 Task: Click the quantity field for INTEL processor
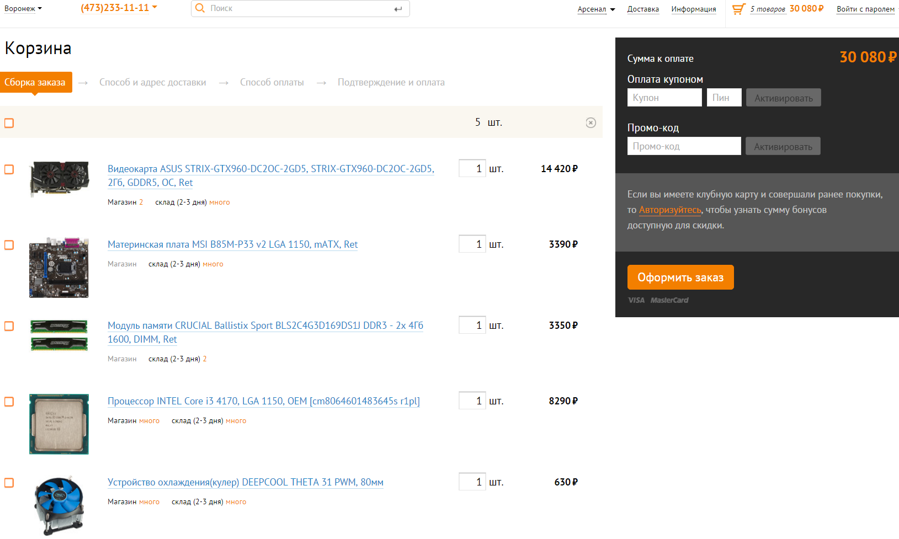472,401
